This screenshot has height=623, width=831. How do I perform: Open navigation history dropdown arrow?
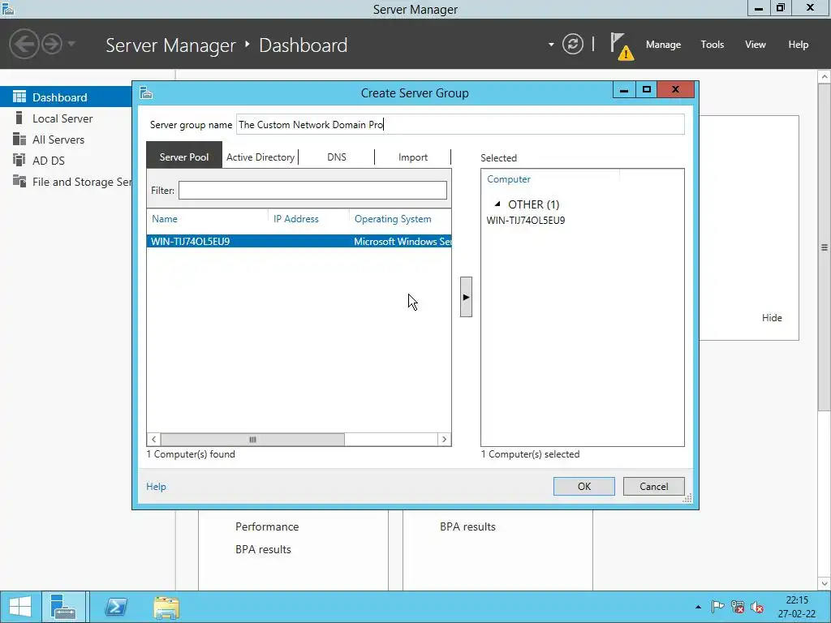point(71,44)
